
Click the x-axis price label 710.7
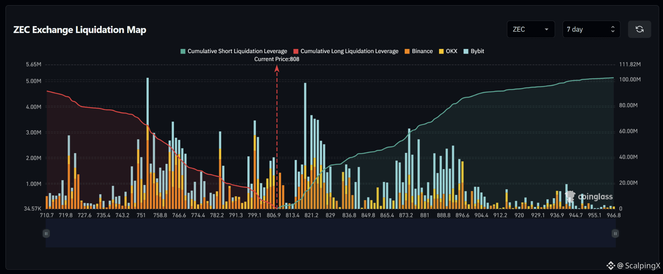[47, 215]
